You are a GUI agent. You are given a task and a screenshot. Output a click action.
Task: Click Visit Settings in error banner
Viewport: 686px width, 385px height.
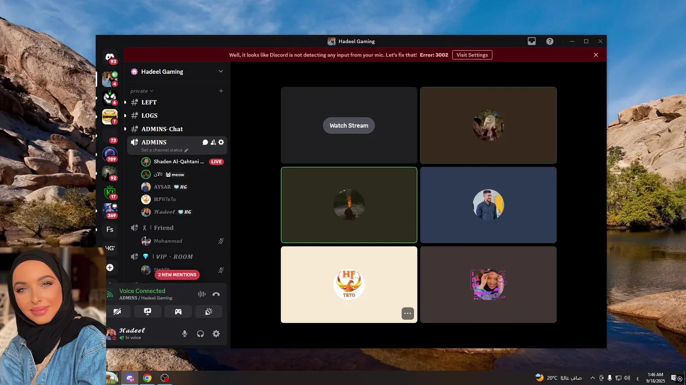[x=472, y=55]
